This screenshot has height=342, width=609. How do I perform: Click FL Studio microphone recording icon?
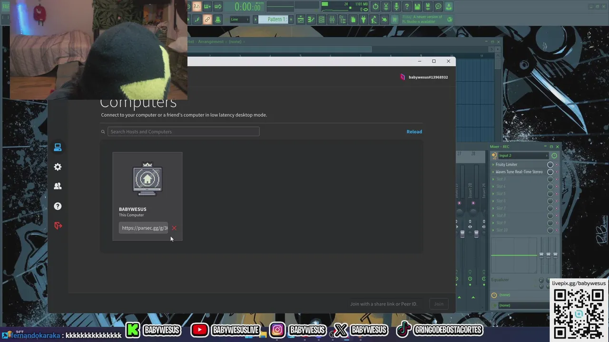pos(396,7)
